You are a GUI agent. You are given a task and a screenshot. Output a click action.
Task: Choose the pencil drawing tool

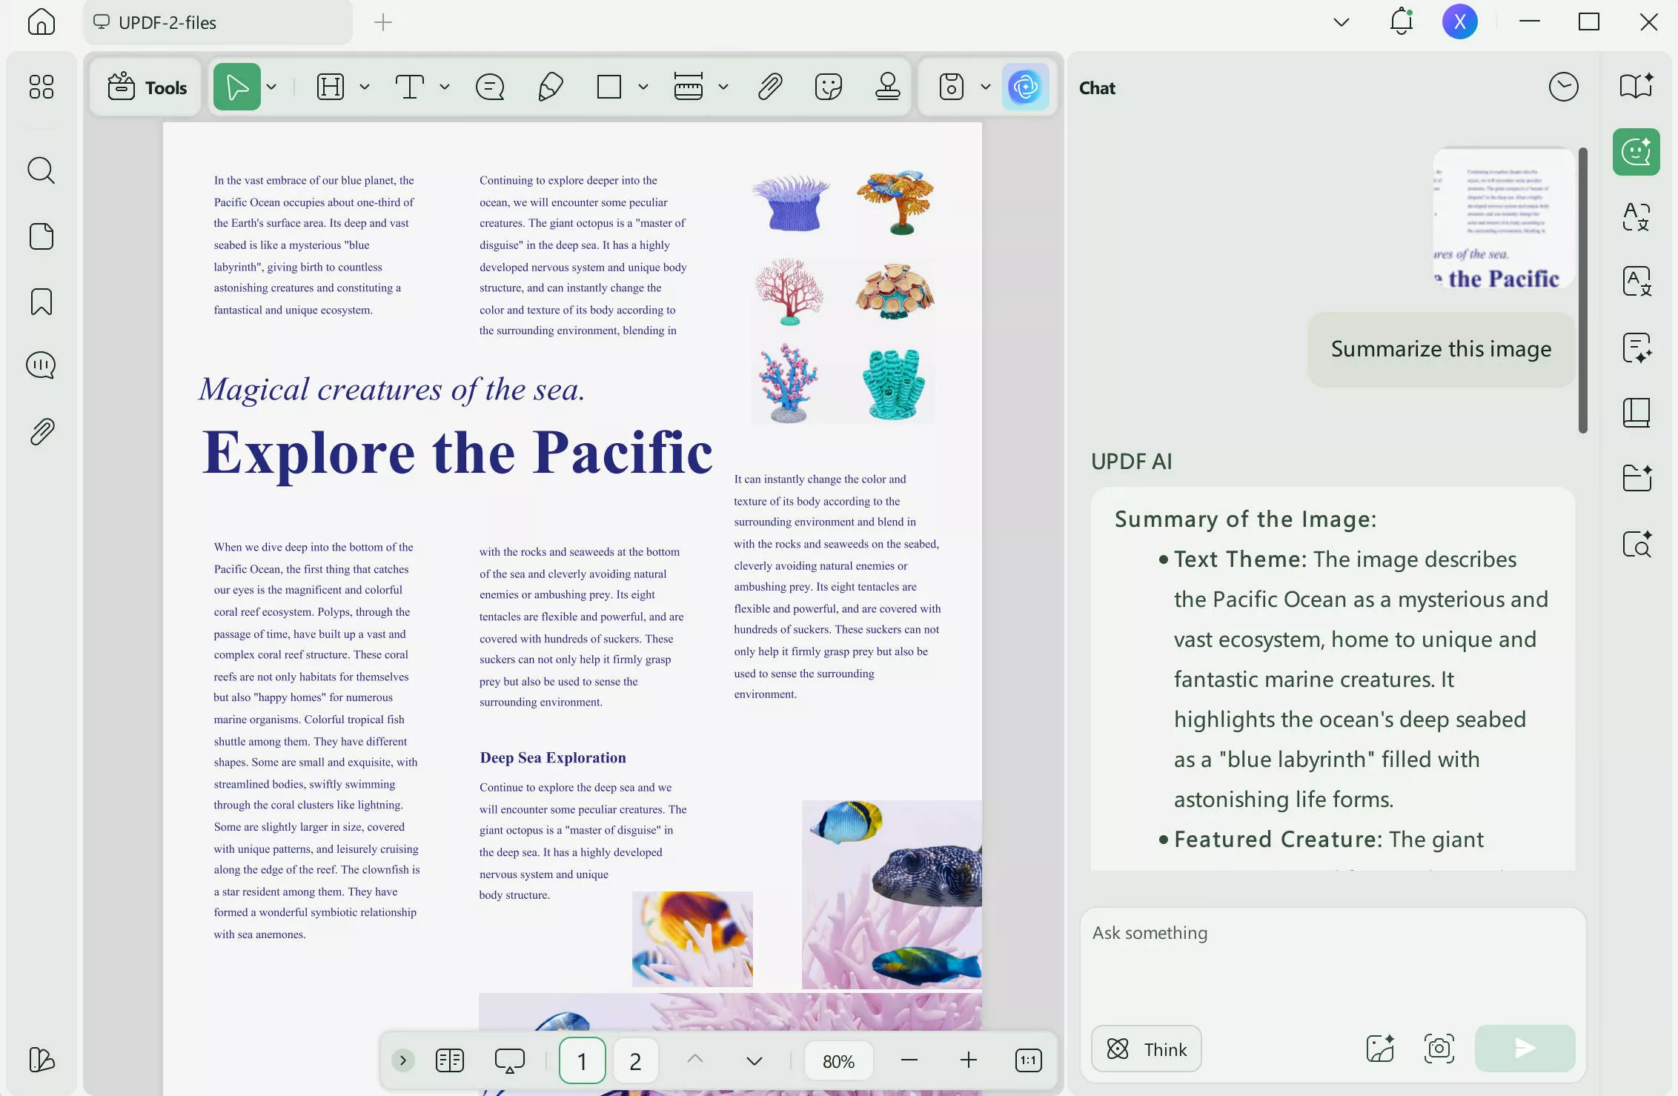click(550, 87)
